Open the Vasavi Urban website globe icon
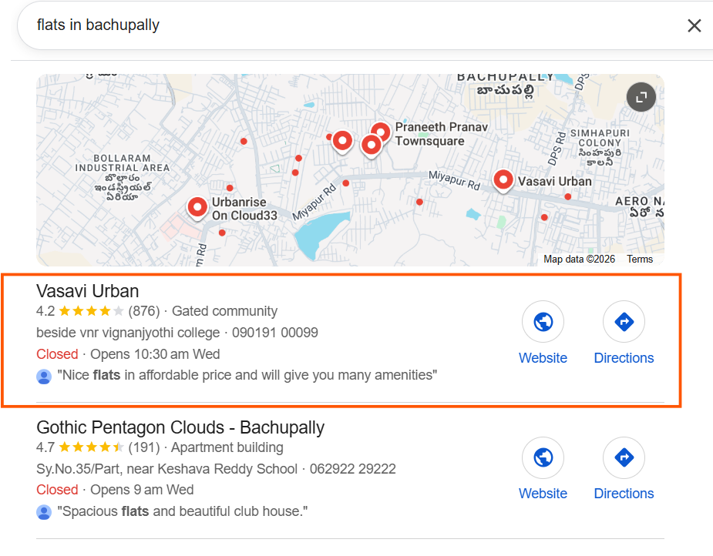This screenshot has height=556, width=713. (543, 322)
